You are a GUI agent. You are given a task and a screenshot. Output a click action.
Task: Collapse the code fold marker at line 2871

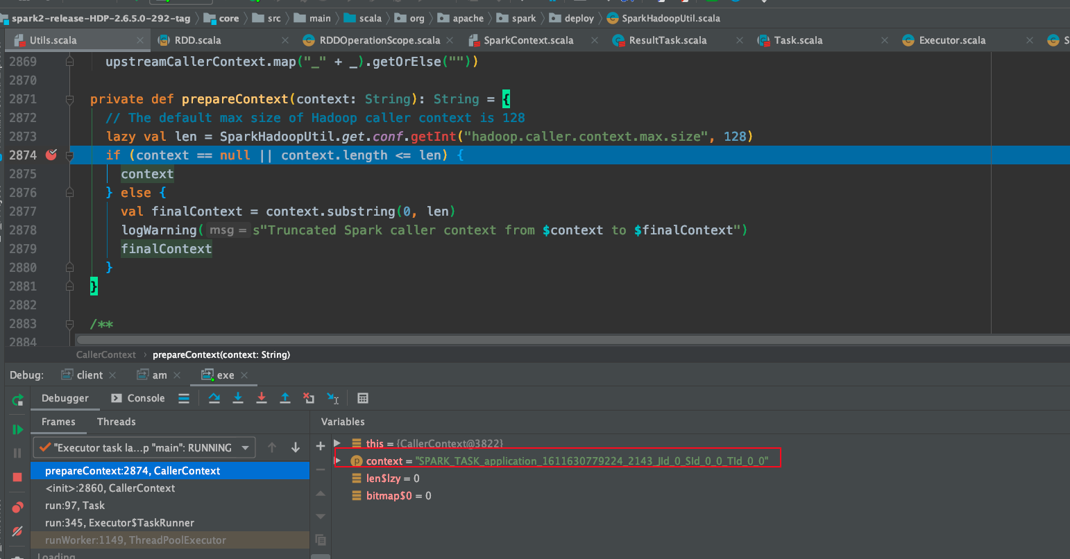pos(69,99)
